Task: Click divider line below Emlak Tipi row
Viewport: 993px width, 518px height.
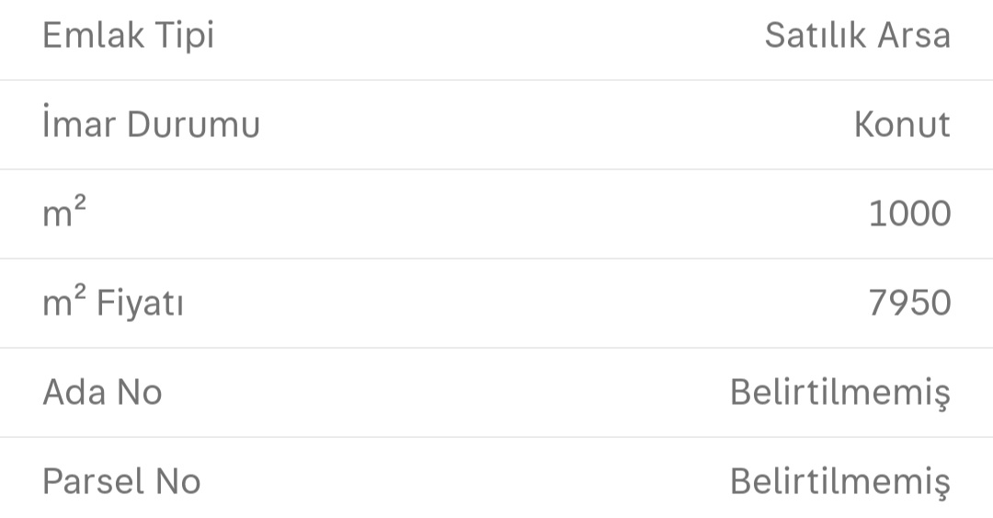Action: click(x=496, y=80)
